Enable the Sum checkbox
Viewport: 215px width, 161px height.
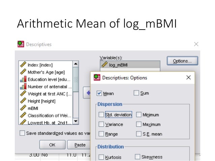136,93
